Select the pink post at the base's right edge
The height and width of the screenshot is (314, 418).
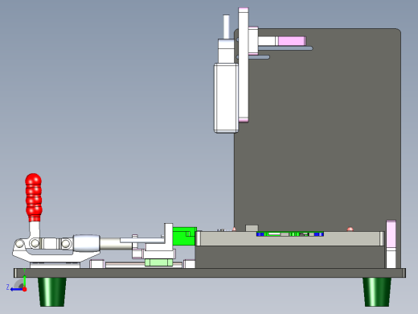pyautogui.click(x=391, y=244)
